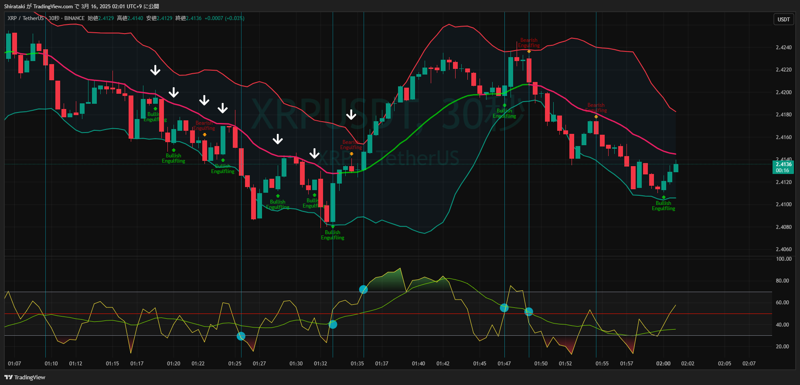Click the 2.4060 price axis label

[783, 249]
